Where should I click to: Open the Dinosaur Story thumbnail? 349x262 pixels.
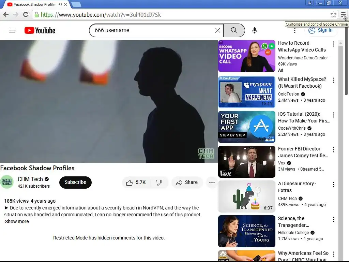(247, 196)
